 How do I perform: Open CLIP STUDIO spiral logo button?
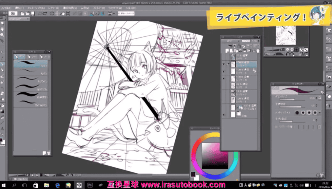[13, 14]
